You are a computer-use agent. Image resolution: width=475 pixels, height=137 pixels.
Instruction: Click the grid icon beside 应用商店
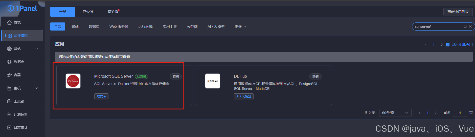(x=10, y=36)
